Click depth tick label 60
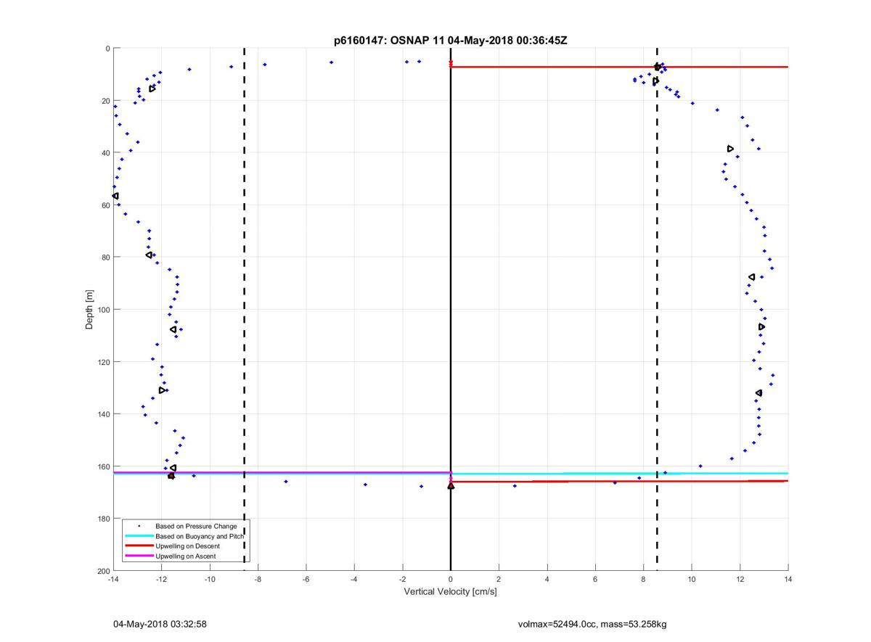Image resolution: width=871 pixels, height=642 pixels. (x=105, y=205)
